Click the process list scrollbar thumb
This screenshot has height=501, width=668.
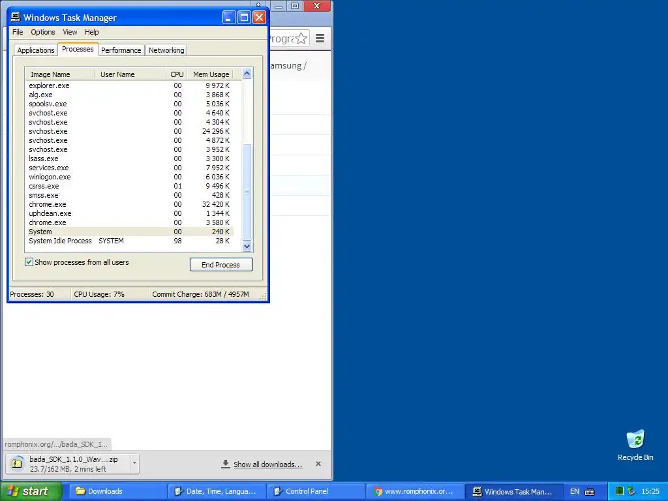[247, 192]
